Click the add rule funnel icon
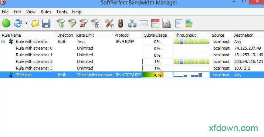Screen dimensions: 264x137 (x=61, y=23)
